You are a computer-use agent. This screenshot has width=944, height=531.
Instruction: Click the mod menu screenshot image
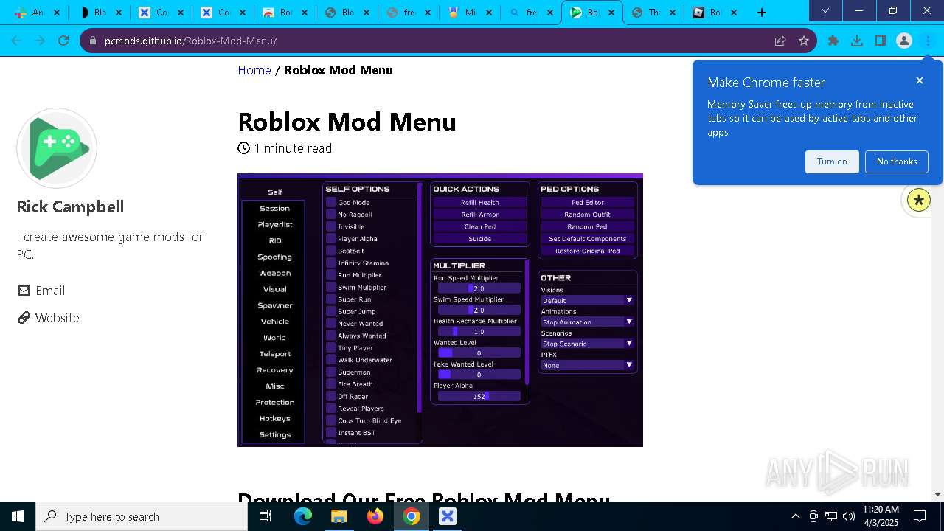(440, 310)
